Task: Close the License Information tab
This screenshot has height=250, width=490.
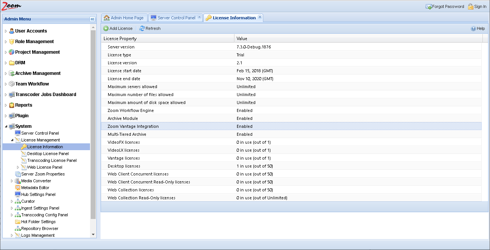Action: click(260, 17)
